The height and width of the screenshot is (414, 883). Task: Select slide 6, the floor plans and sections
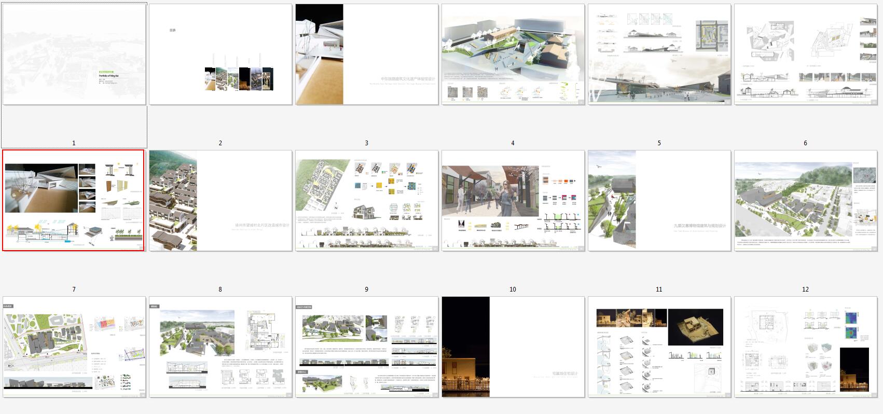pos(806,54)
